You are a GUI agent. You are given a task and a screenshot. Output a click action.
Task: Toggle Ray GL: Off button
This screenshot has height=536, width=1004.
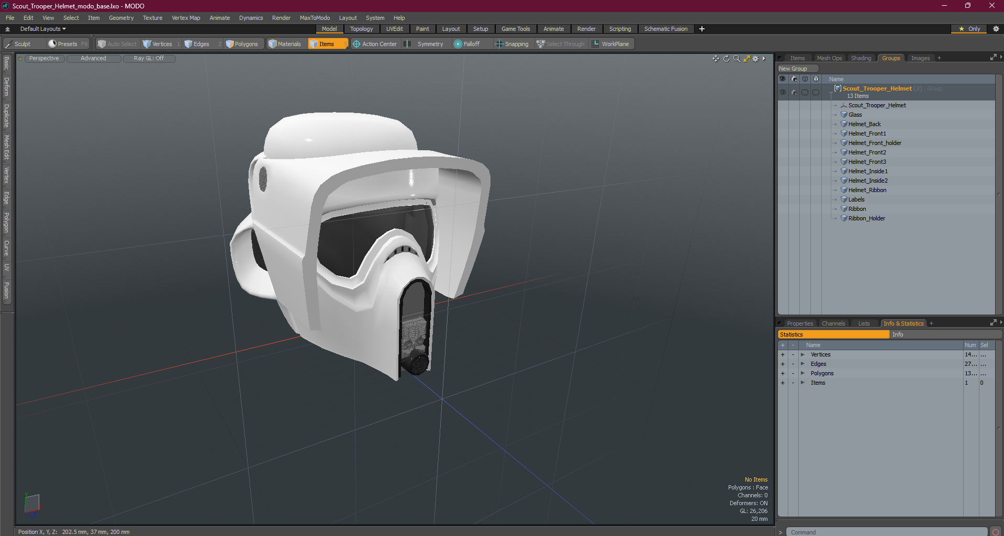[149, 59]
